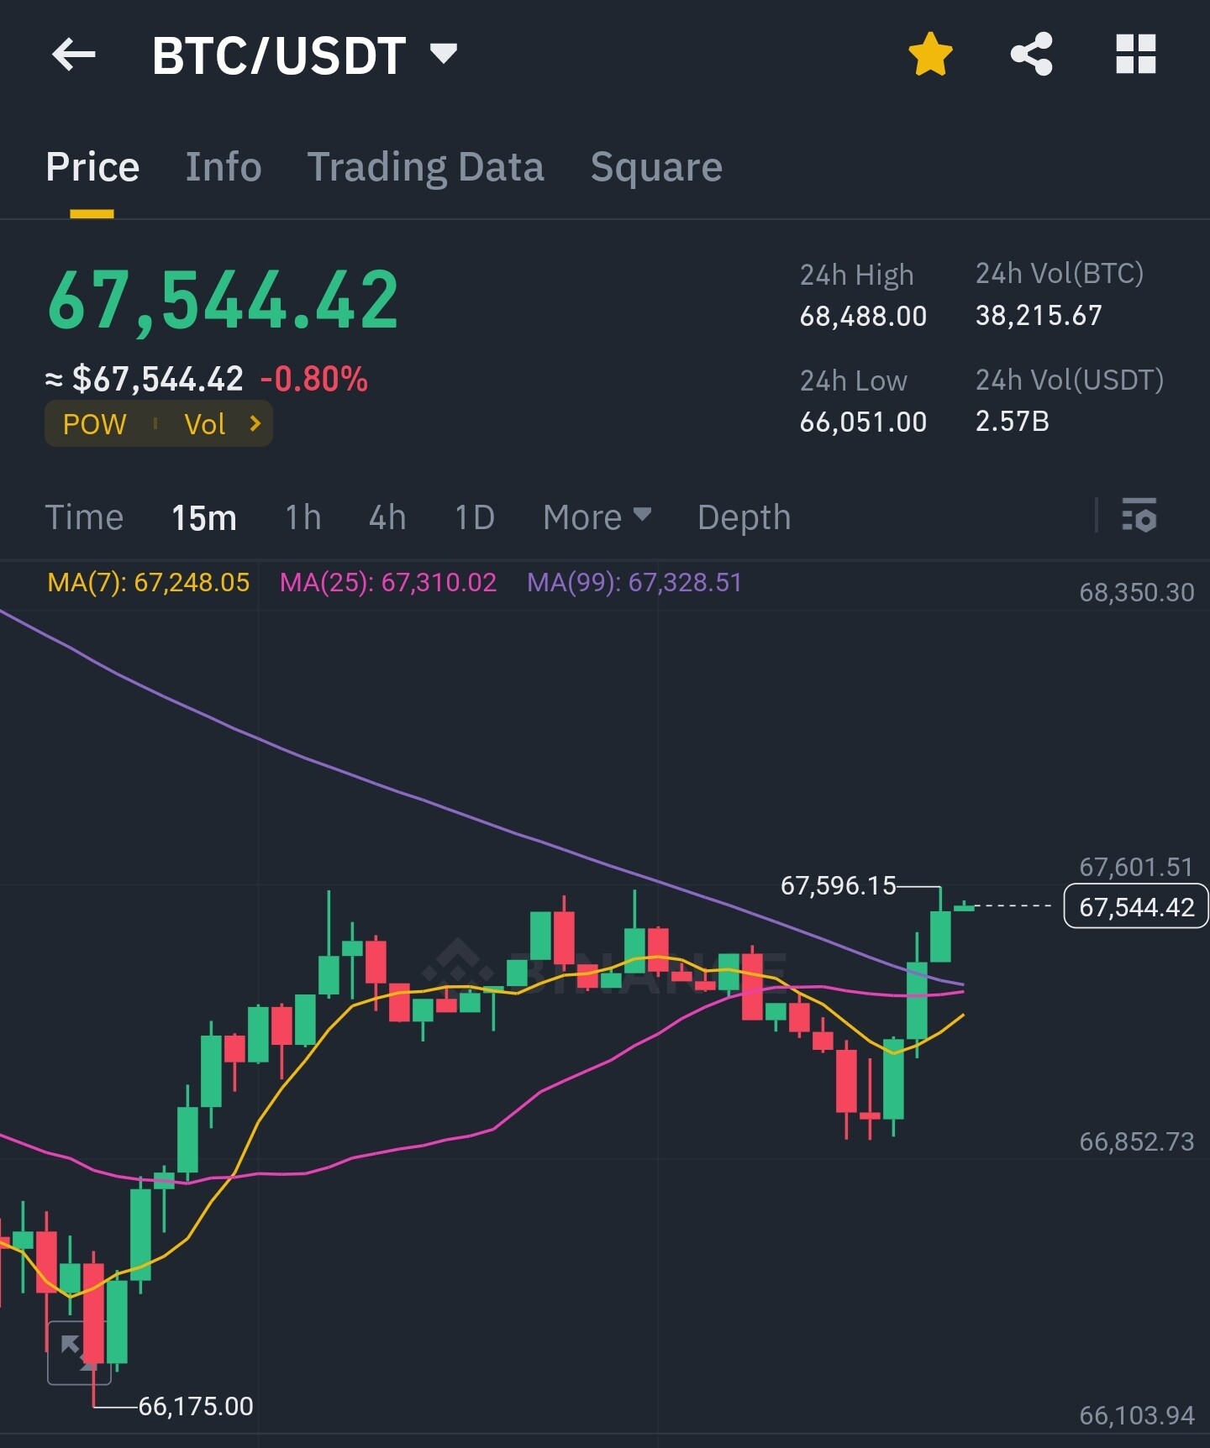Viewport: 1210px width, 1448px height.
Task: Tap the approximate USD price $67,544.42
Action: tap(158, 380)
